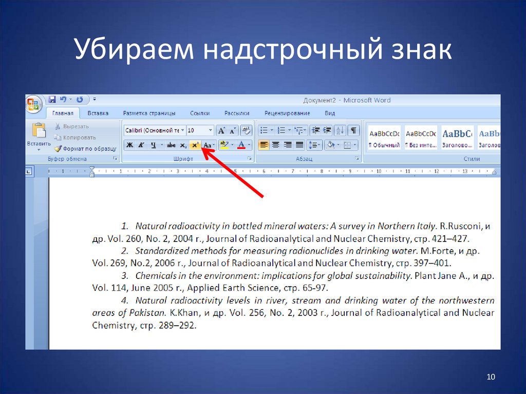
Task: Click the Office button logo
Action: [33, 104]
